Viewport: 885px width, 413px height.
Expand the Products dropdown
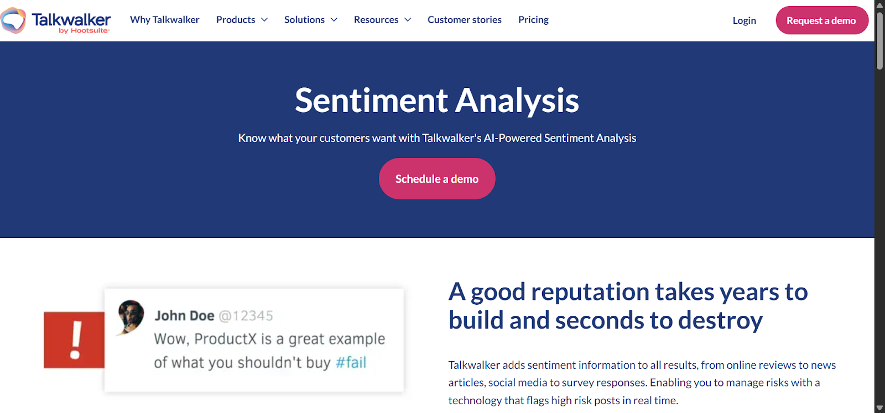tap(242, 19)
